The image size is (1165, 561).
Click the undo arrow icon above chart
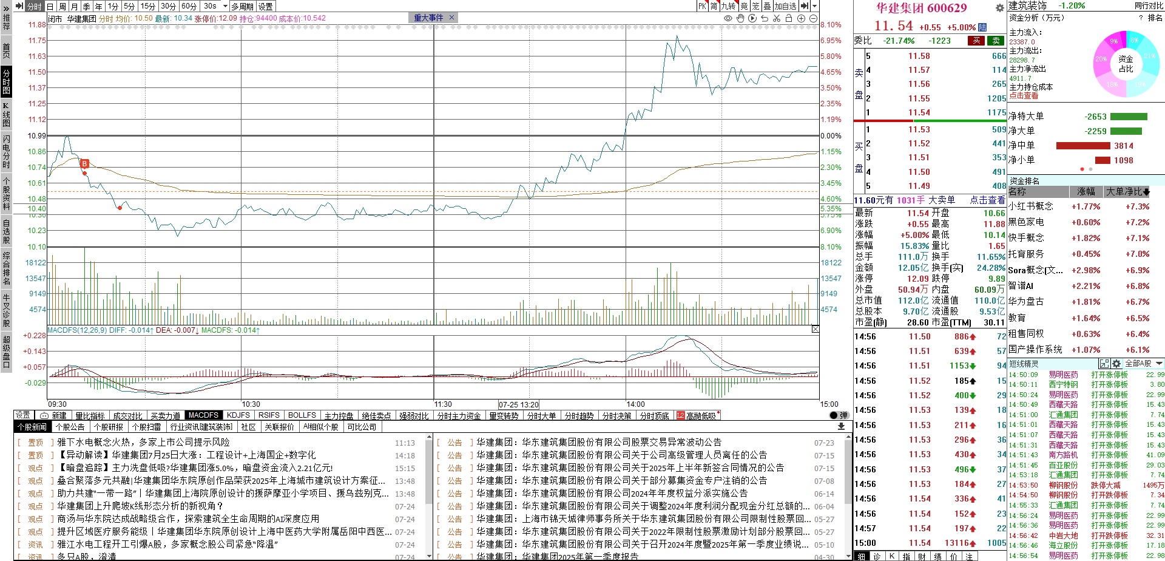point(765,18)
